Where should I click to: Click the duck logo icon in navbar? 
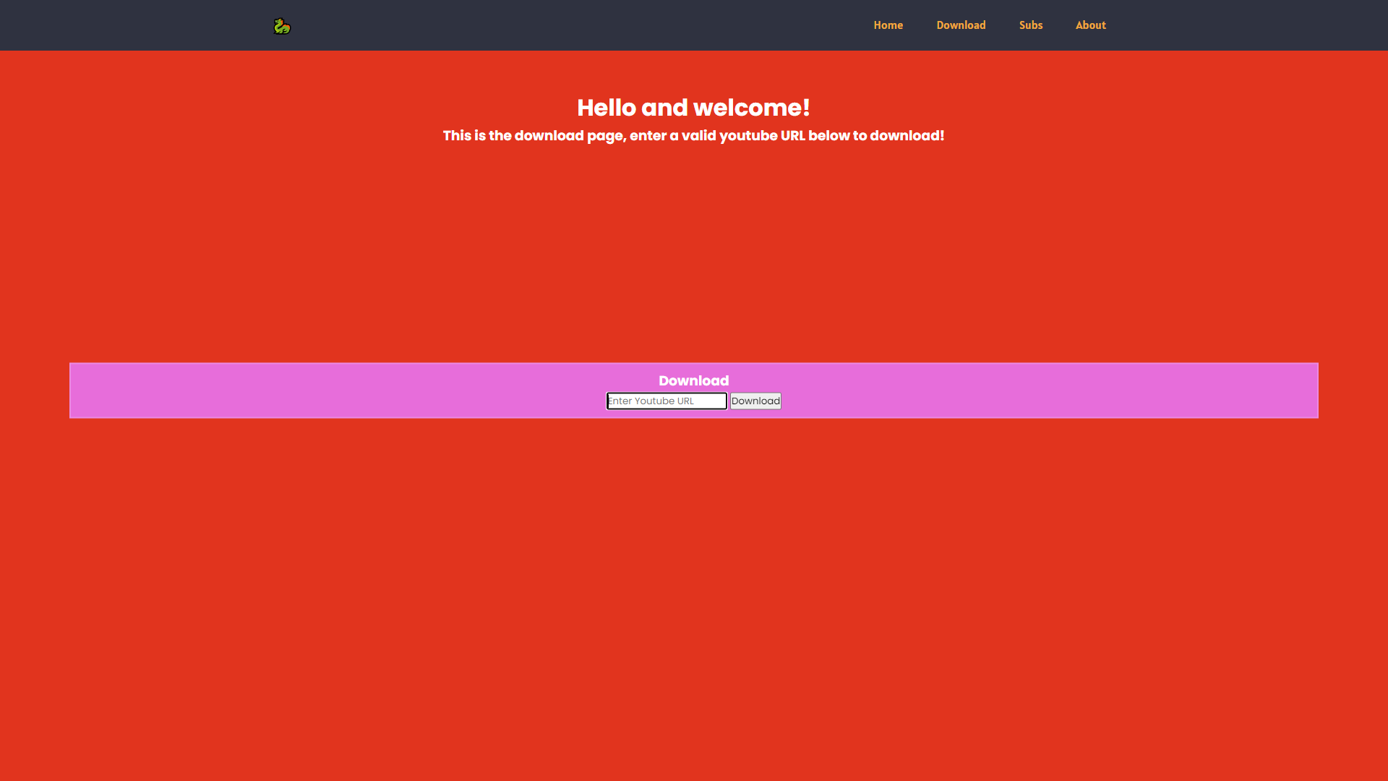point(282,26)
